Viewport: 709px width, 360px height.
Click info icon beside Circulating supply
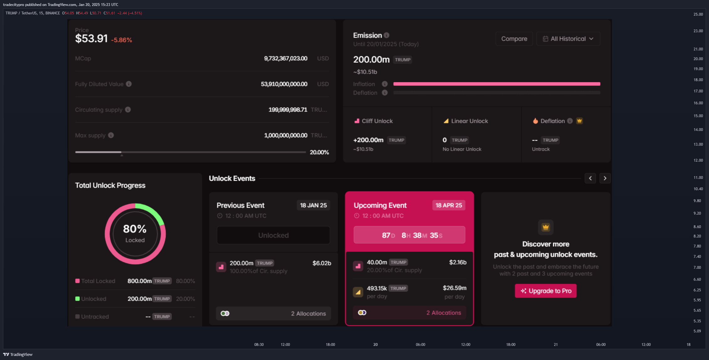pos(128,110)
